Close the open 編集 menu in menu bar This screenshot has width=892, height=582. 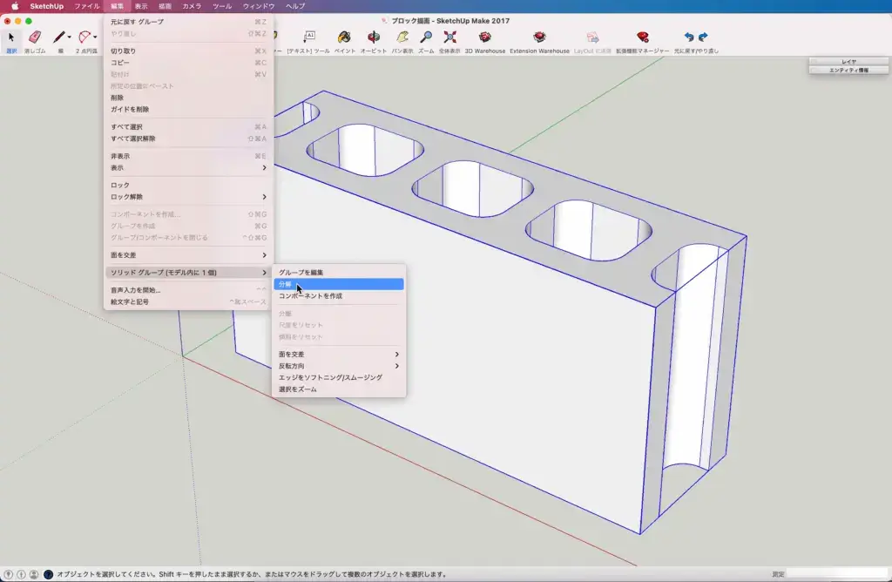point(118,6)
